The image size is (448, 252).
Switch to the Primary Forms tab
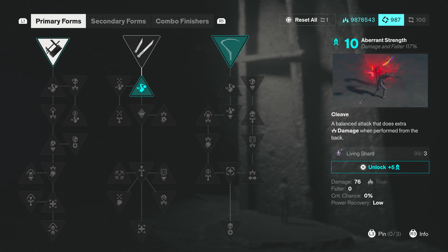[x=58, y=21]
